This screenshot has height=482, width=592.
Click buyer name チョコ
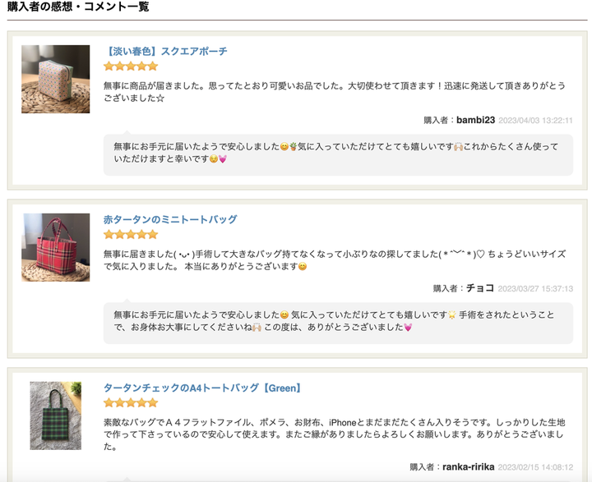click(x=480, y=288)
